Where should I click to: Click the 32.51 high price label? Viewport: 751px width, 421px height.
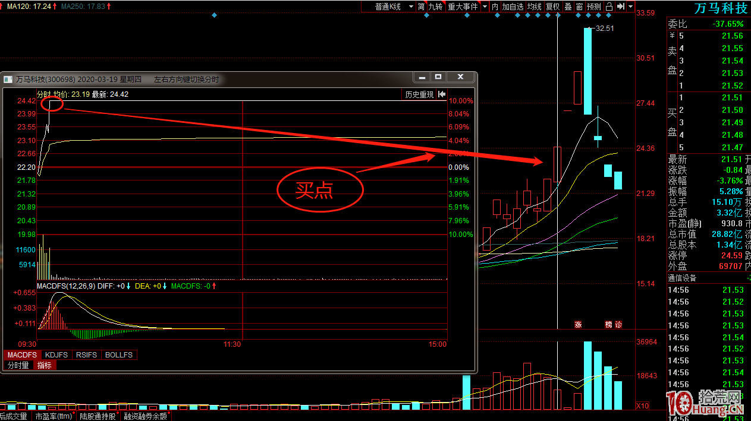[605, 29]
